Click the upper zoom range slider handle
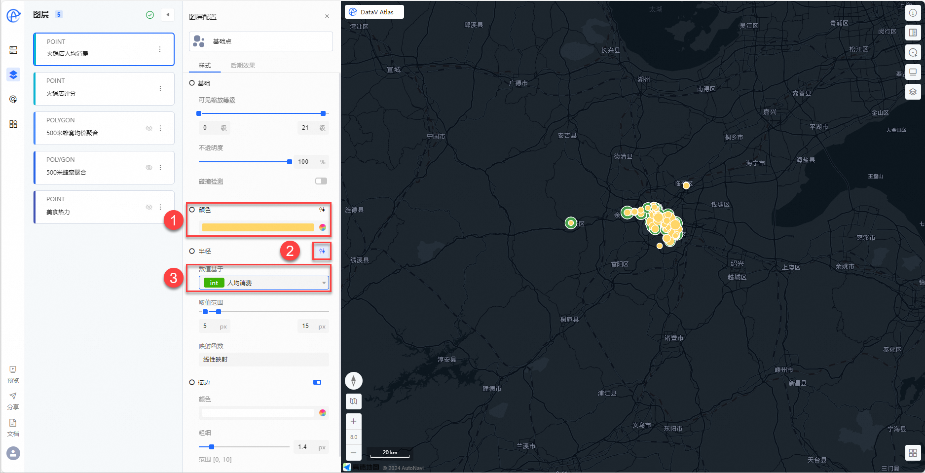Image resolution: width=925 pixels, height=473 pixels. (323, 113)
